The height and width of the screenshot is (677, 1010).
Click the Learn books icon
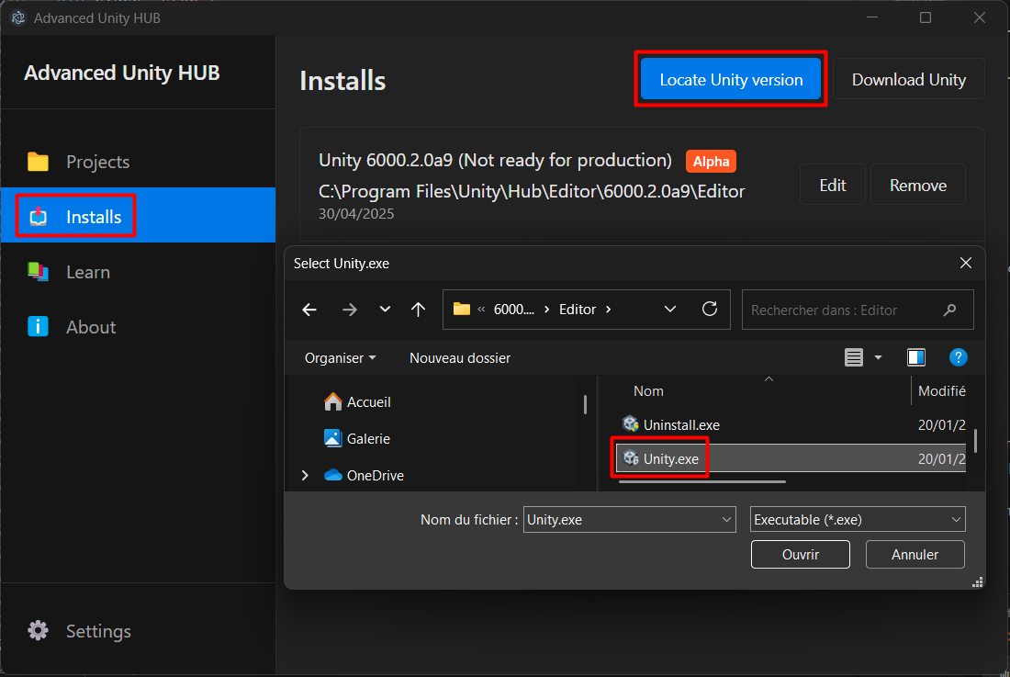(x=38, y=272)
